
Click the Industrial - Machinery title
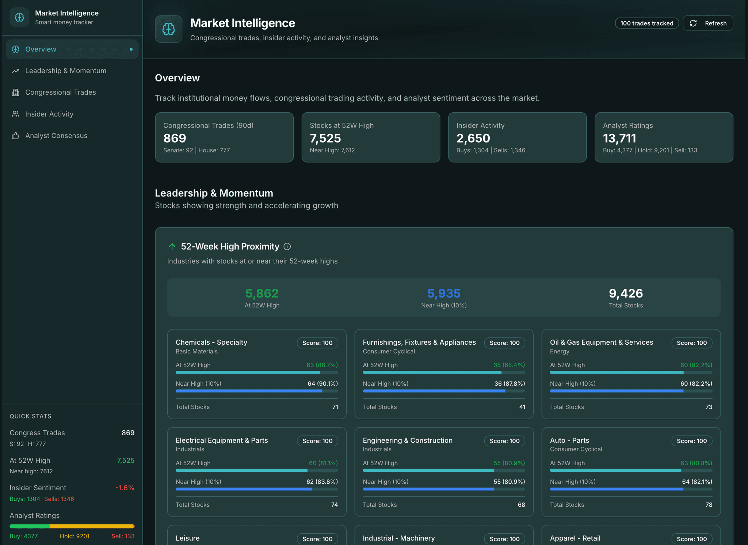399,538
